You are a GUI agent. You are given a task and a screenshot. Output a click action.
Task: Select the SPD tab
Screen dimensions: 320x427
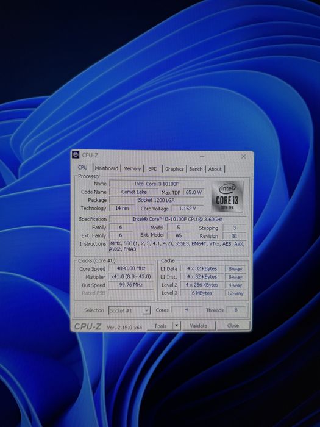[x=153, y=169]
